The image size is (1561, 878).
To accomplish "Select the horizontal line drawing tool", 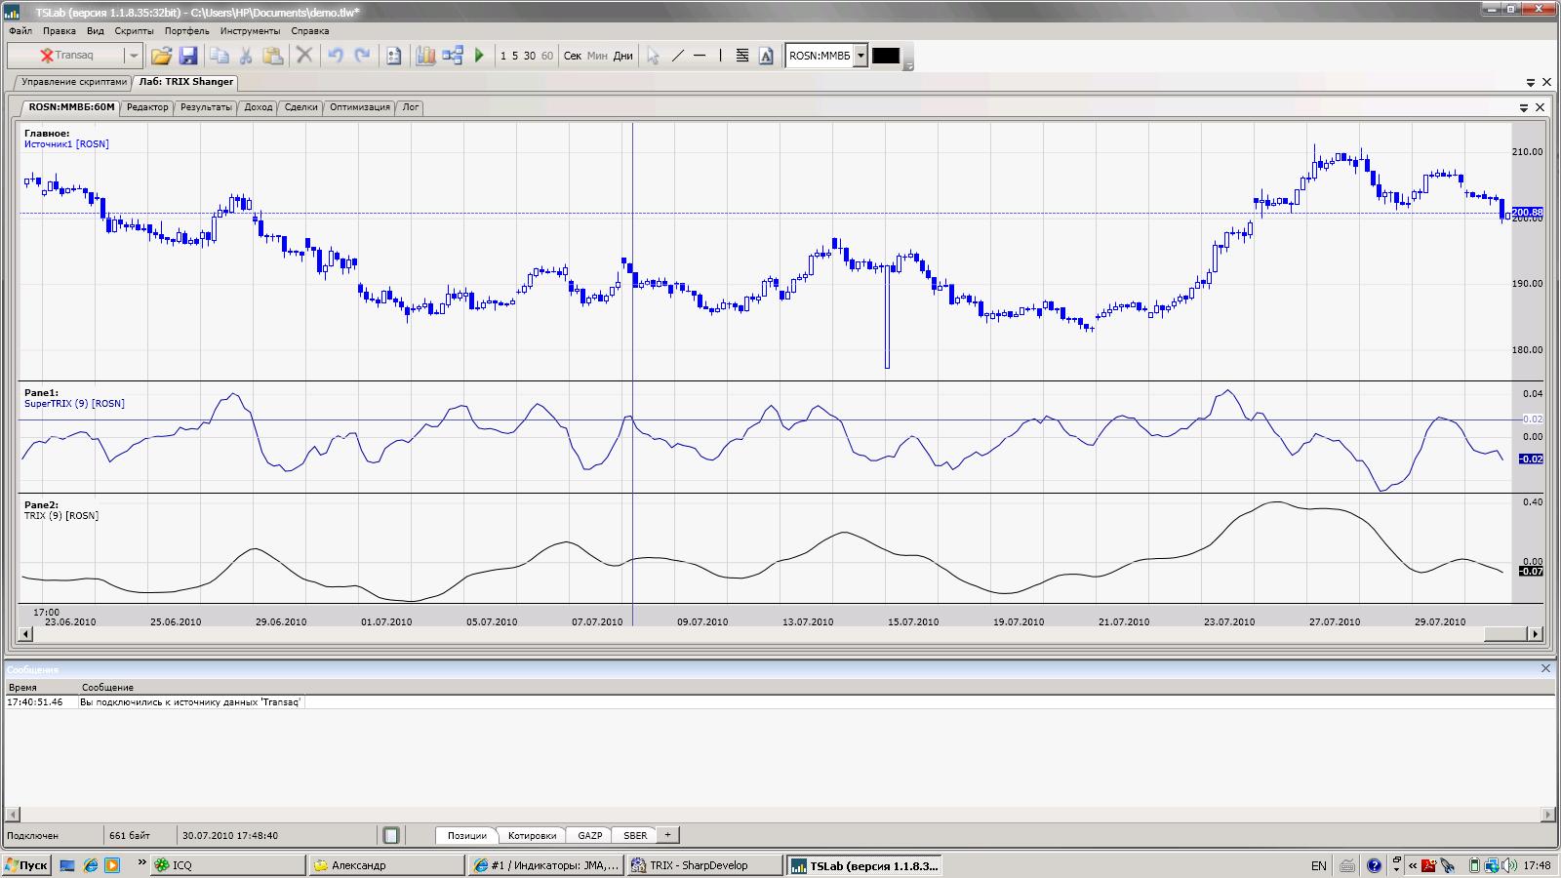I will [x=700, y=56].
